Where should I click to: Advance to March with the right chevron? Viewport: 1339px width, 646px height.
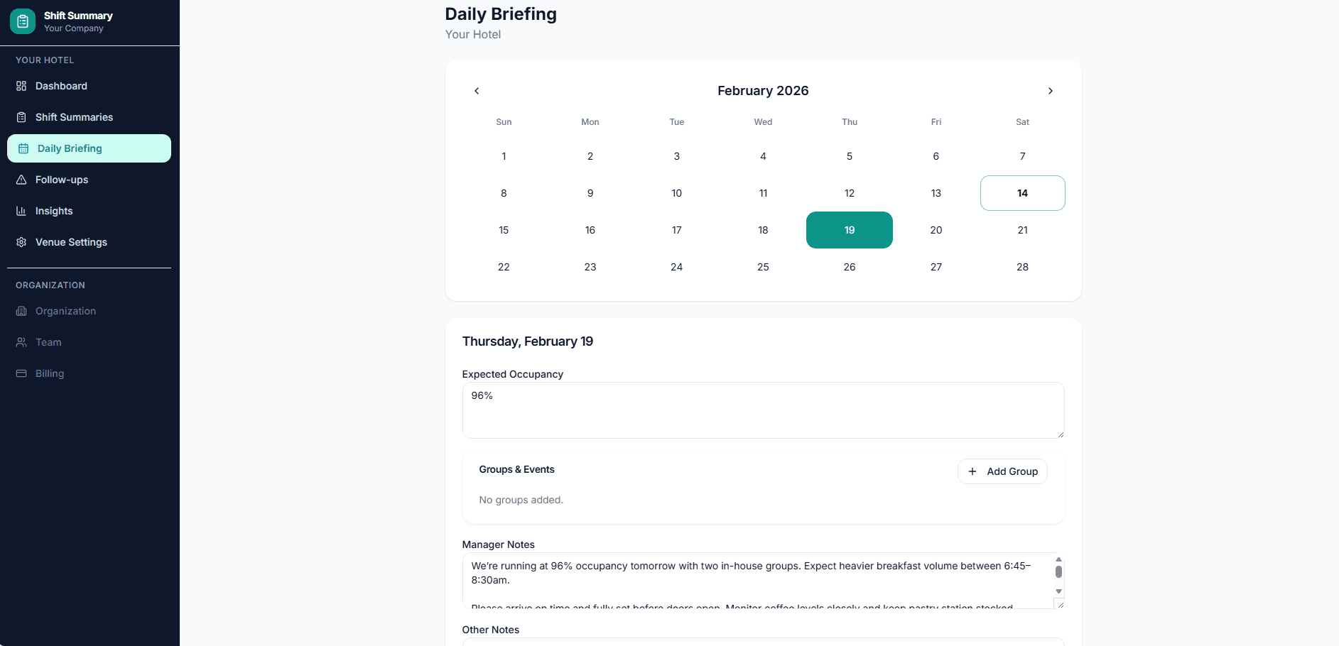(x=1051, y=91)
